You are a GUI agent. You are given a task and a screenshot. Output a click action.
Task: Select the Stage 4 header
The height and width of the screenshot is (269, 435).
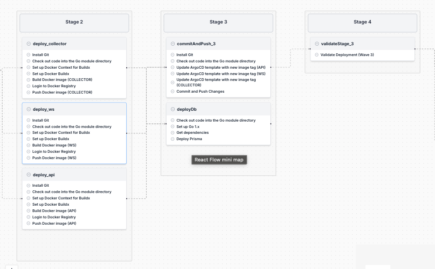click(x=363, y=22)
